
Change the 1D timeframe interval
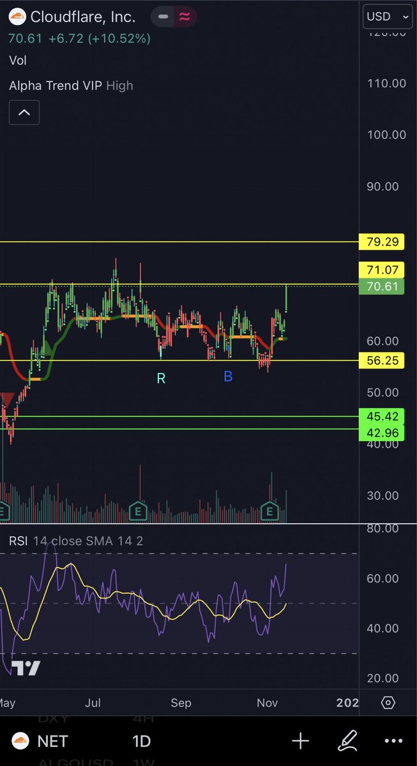coord(140,741)
